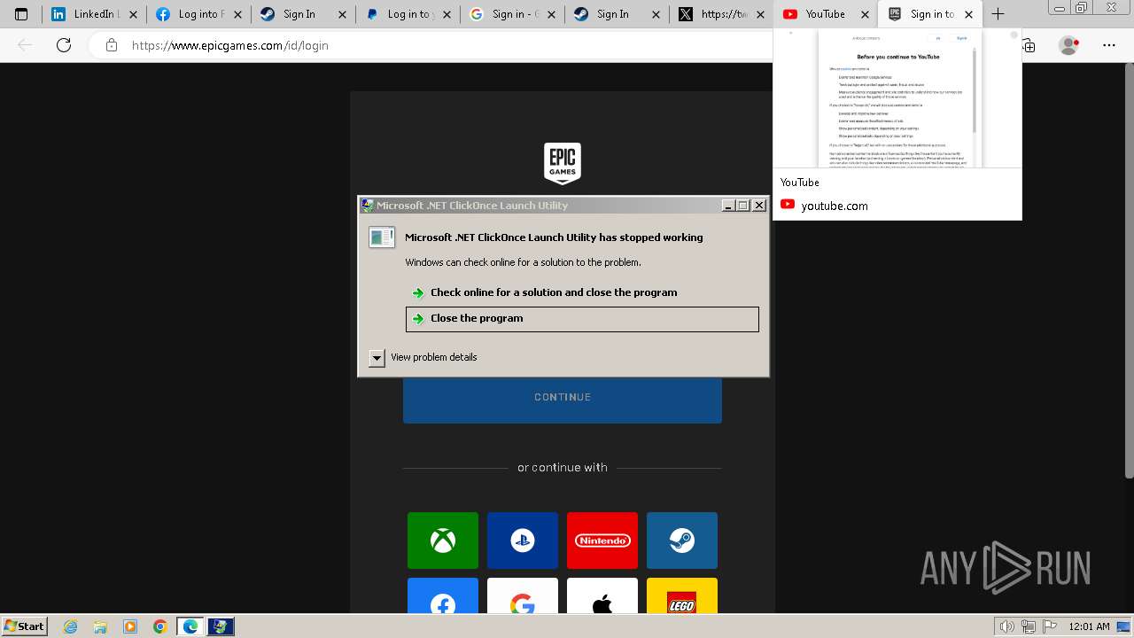Open the tab actions menu icon
Image resolution: width=1134 pixels, height=638 pixels.
pyautogui.click(x=21, y=14)
